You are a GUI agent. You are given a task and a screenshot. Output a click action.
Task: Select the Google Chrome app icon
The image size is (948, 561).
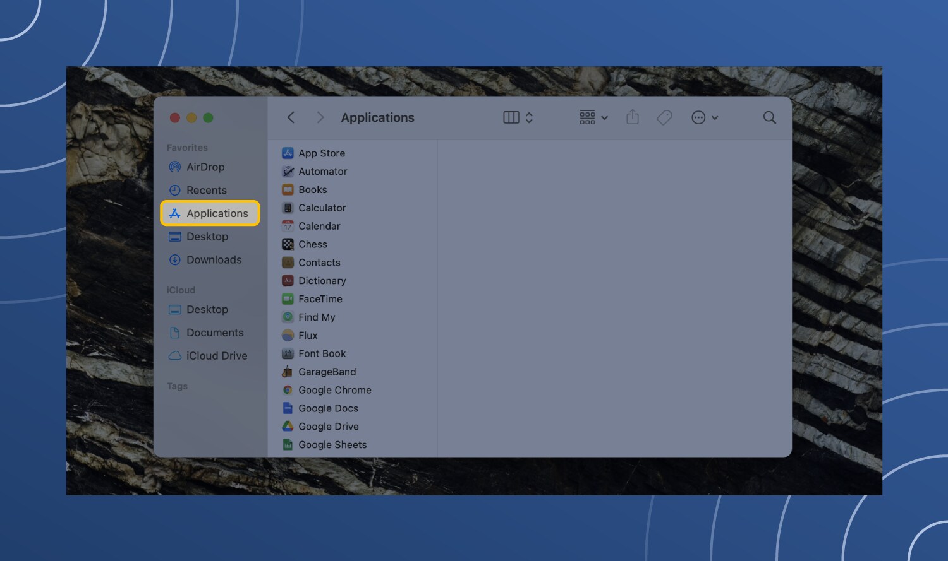(x=288, y=390)
